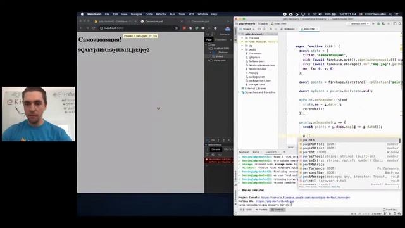Open the VCS menu
Viewport: 405px width, 228px height.
pyautogui.click(x=191, y=14)
